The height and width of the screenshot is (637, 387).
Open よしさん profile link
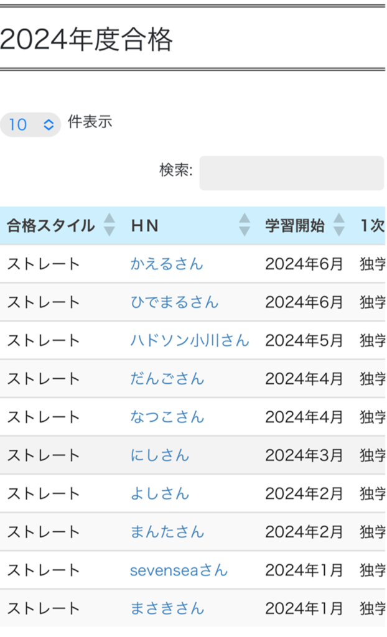pos(159,494)
